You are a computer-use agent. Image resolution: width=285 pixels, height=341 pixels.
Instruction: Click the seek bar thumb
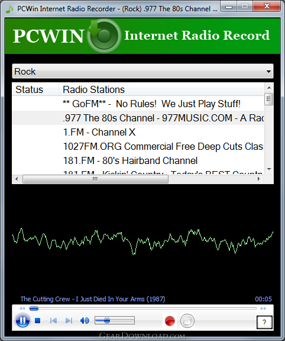coord(34,308)
